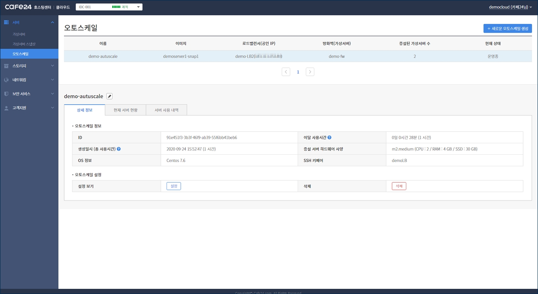The width and height of the screenshot is (538, 294).
Task: Click the 새로운 오토스케일 생성 button
Action: tap(507, 29)
